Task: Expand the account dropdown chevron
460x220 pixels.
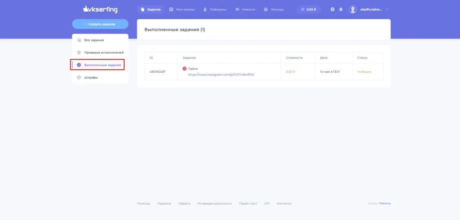Action: coord(387,9)
